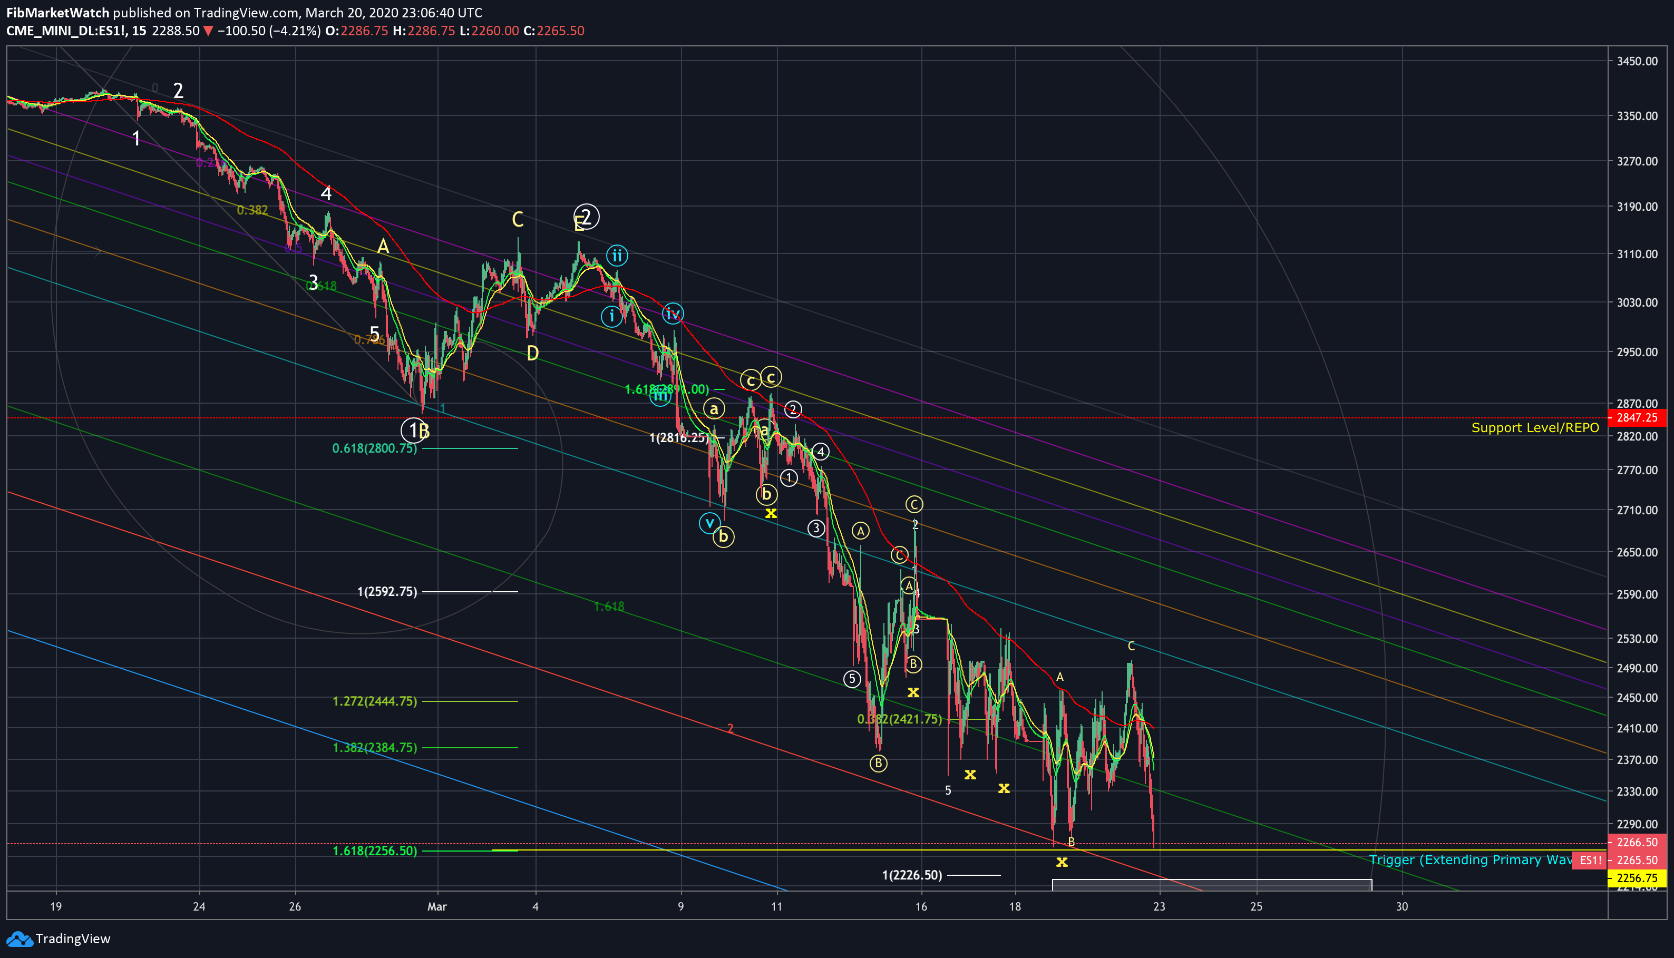Click the 23 date axis label
Viewport: 1674px width, 958px height.
click(x=1160, y=907)
